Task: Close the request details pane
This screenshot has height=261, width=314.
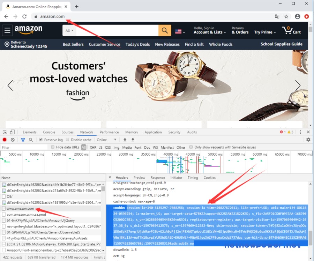Action: (x=110, y=177)
